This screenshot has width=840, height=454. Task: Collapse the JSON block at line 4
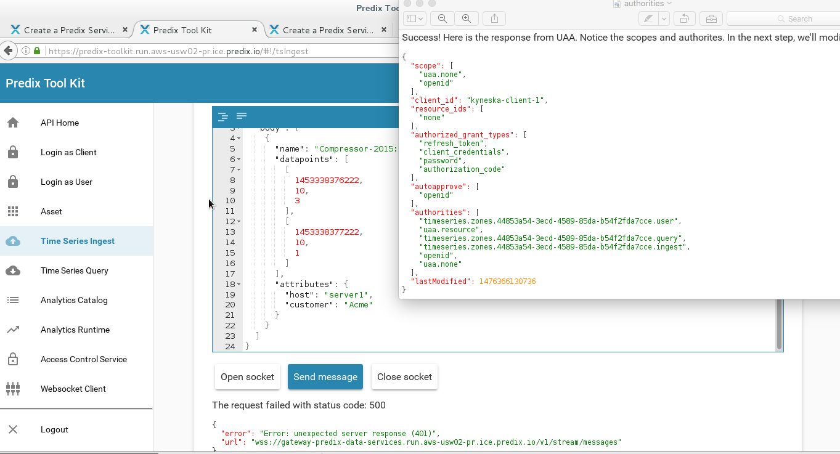[x=239, y=139]
